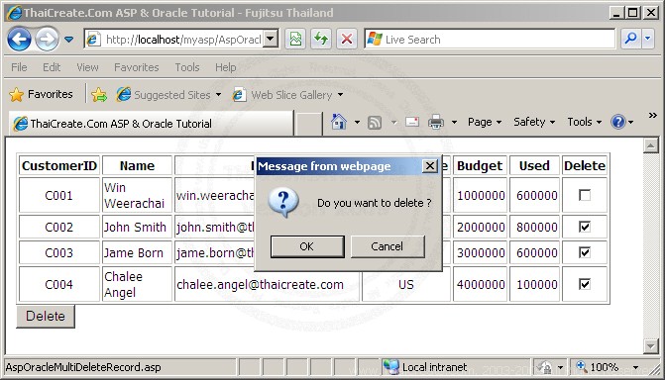Select the ThaiCreate.Com ASP & Oracle Tutorial tab
665x380 pixels.
coord(151,124)
